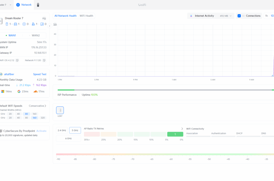Open the altafiber ISP link
Viewport: 274px width, 181px height.
(9, 74)
